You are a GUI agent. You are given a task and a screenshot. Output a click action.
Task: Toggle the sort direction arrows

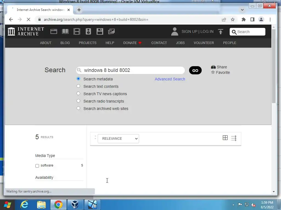[95, 137]
